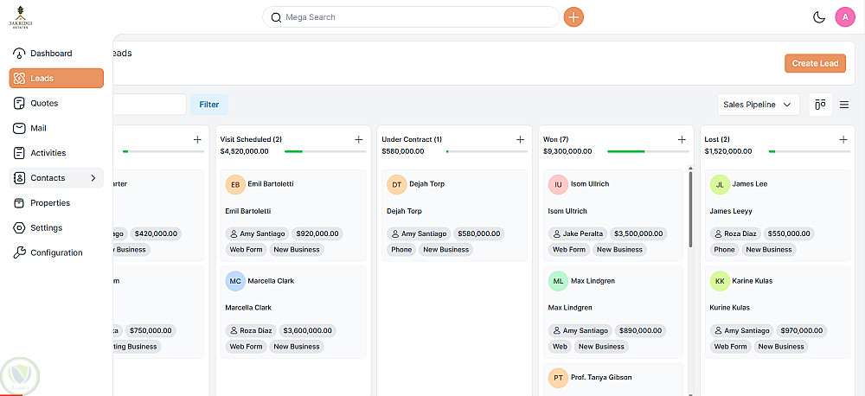Click the orange quick-add plus icon
Viewport: 865px width, 396px height.
573,17
